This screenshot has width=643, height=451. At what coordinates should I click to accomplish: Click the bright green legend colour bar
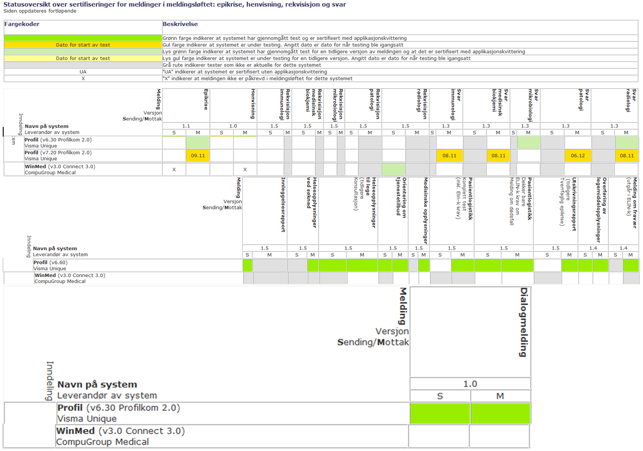pos(83,38)
